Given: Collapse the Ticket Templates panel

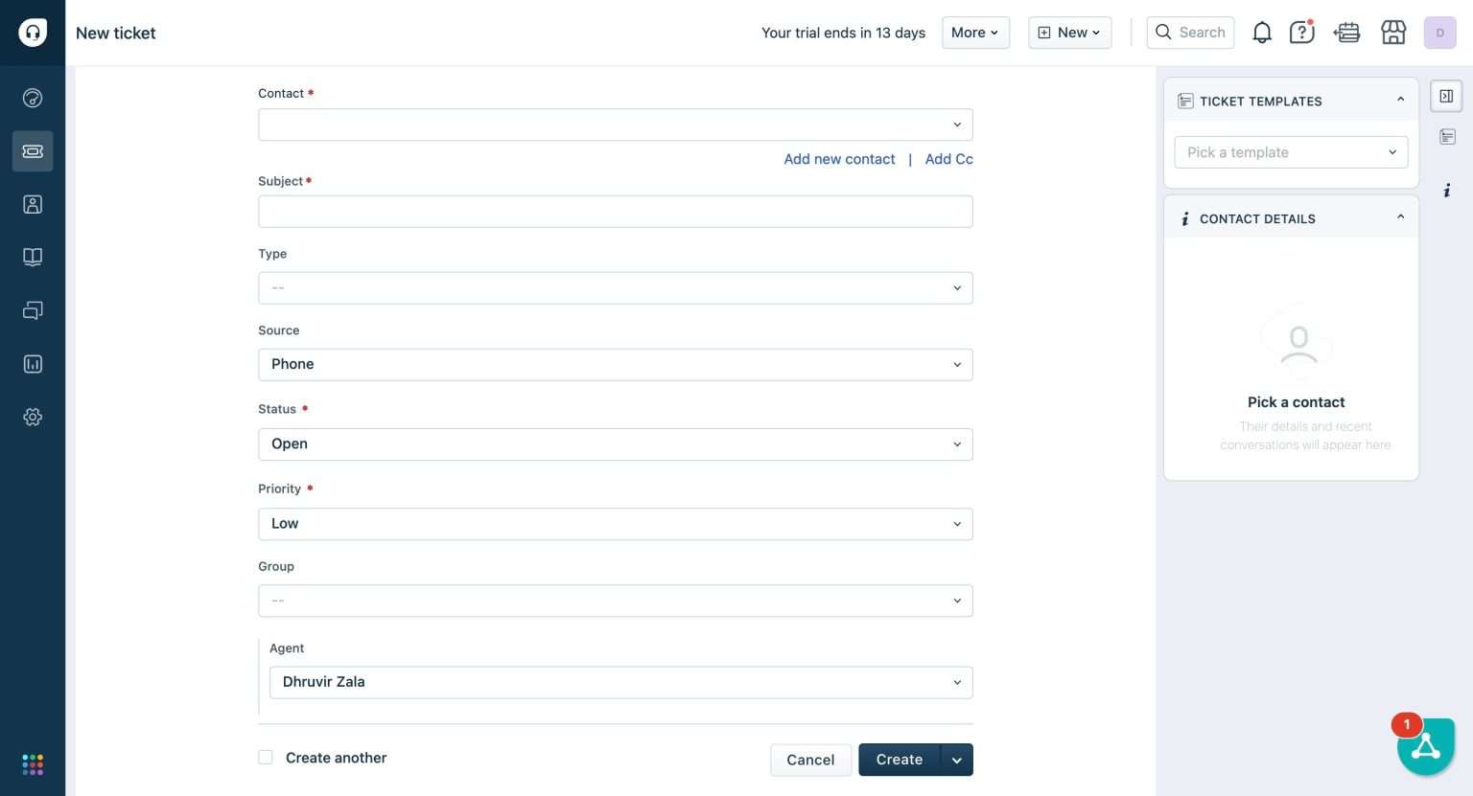Looking at the screenshot, I should tap(1399, 98).
